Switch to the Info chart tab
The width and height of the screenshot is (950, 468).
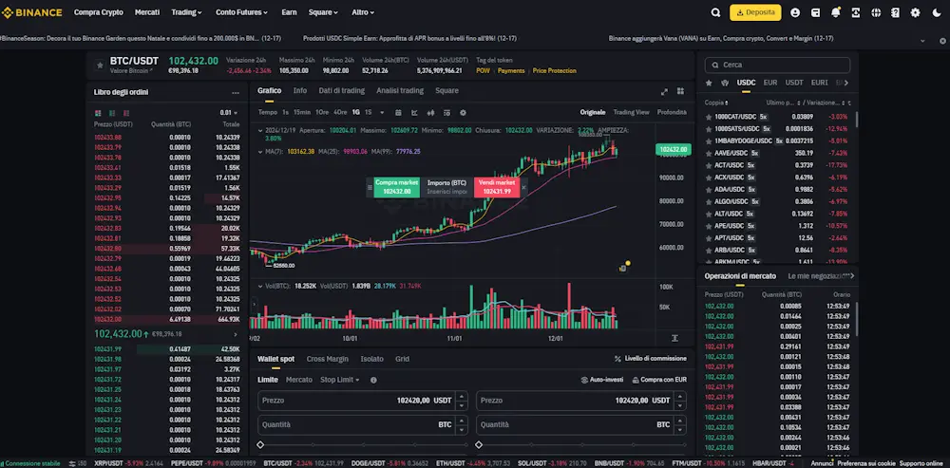coord(300,91)
